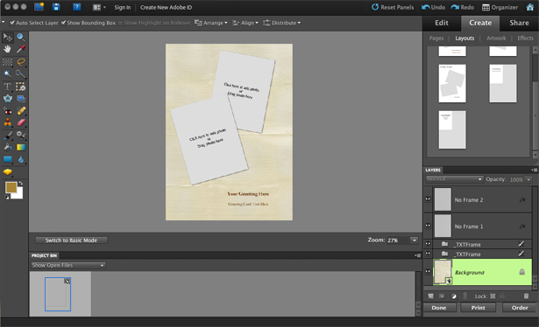Screen dimensions: 539x327
Task: Select the Gradient tool
Action: [21, 148]
